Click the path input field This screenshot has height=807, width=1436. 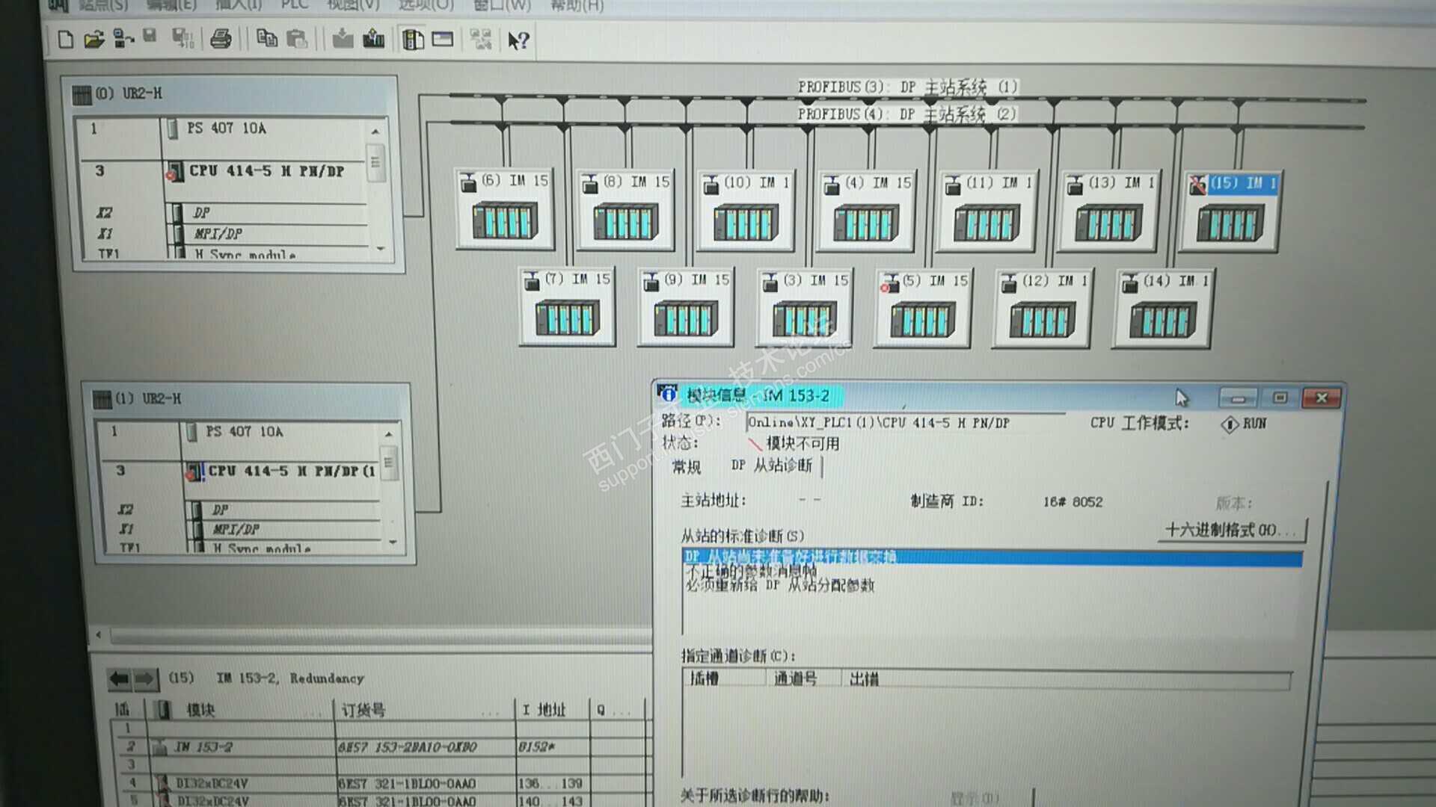click(905, 423)
